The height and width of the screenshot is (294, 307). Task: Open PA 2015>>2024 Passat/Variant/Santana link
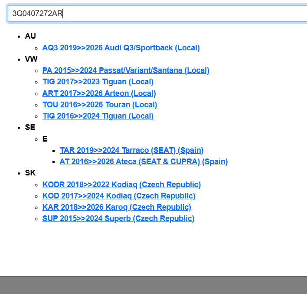126,70
